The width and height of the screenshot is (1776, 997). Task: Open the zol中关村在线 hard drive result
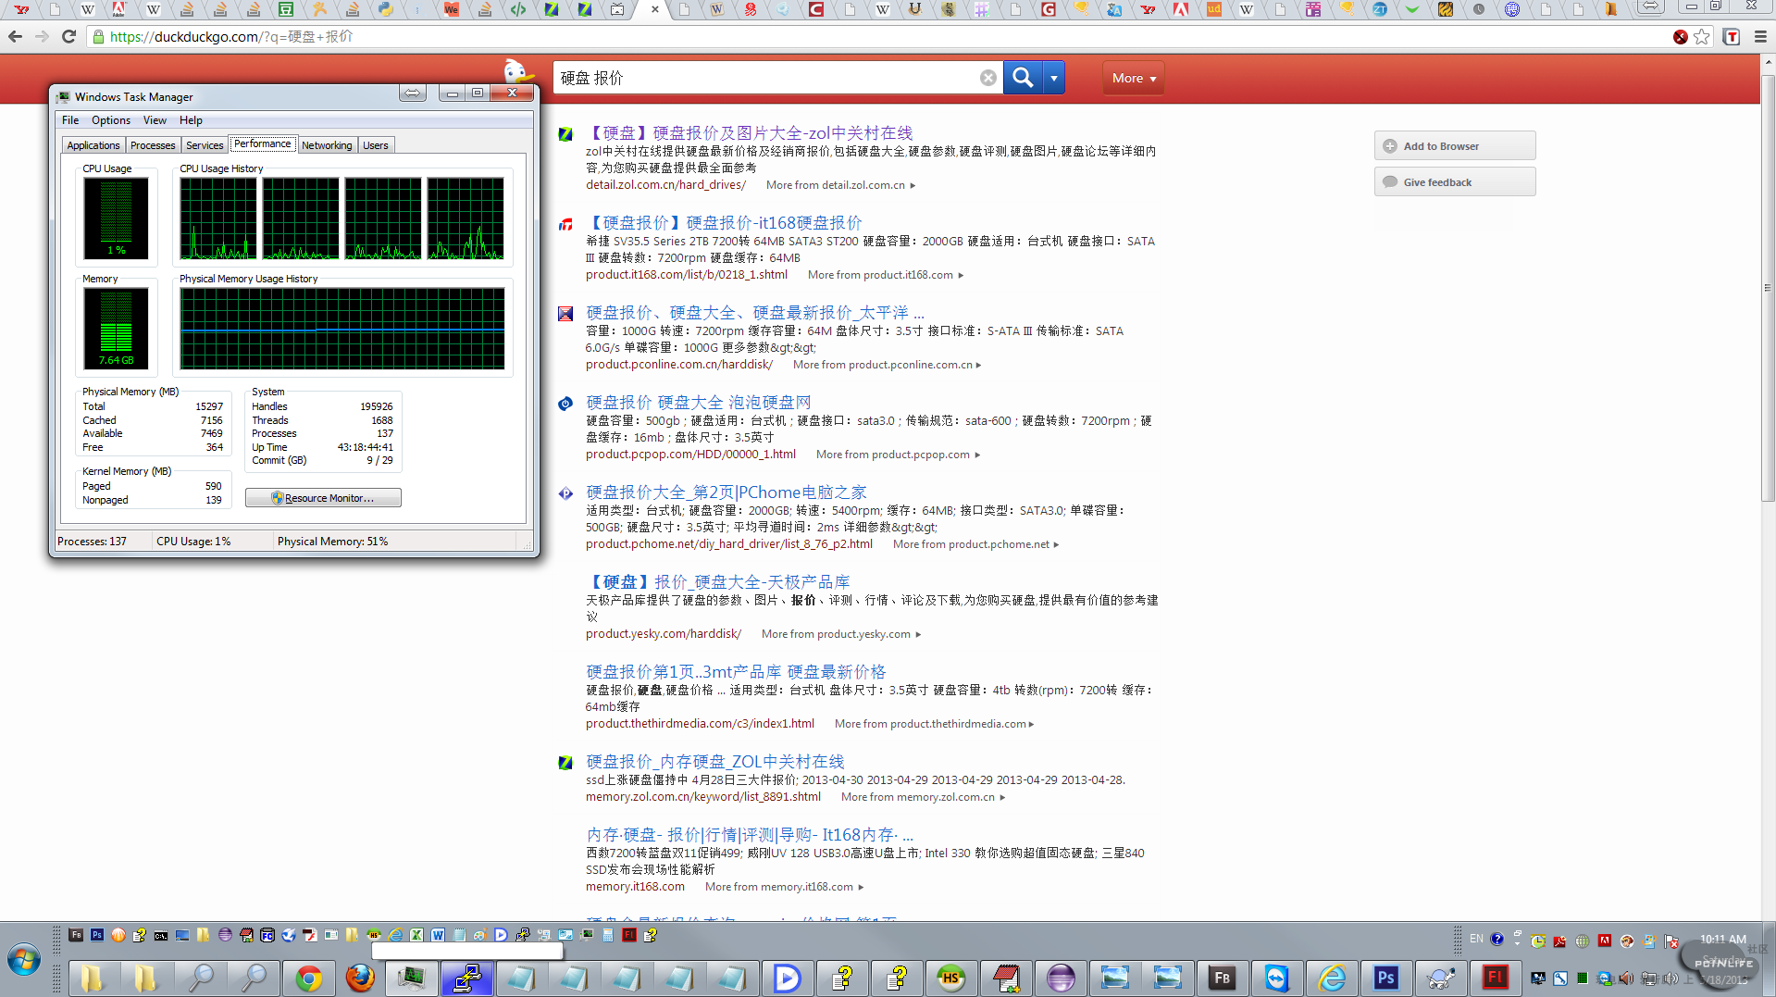tap(751, 133)
